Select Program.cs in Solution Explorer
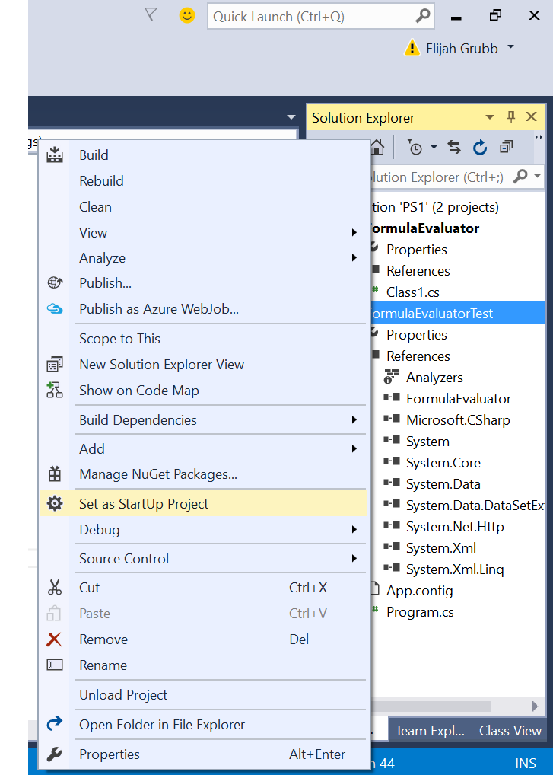This screenshot has height=775, width=553. tap(420, 612)
